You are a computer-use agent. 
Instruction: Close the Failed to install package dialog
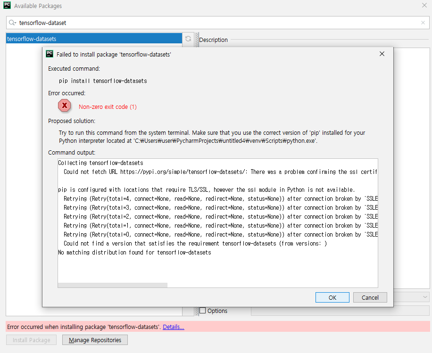coord(382,54)
